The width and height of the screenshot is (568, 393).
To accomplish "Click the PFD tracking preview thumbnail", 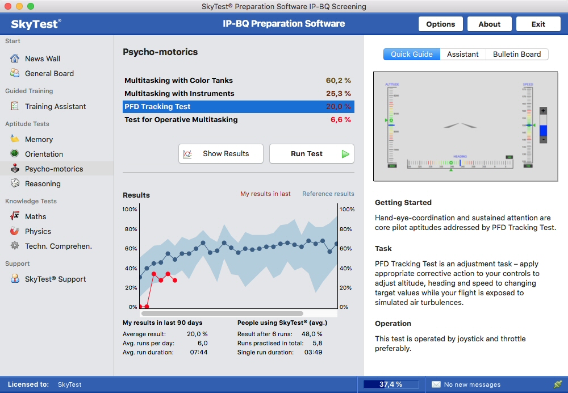I will pos(461,126).
